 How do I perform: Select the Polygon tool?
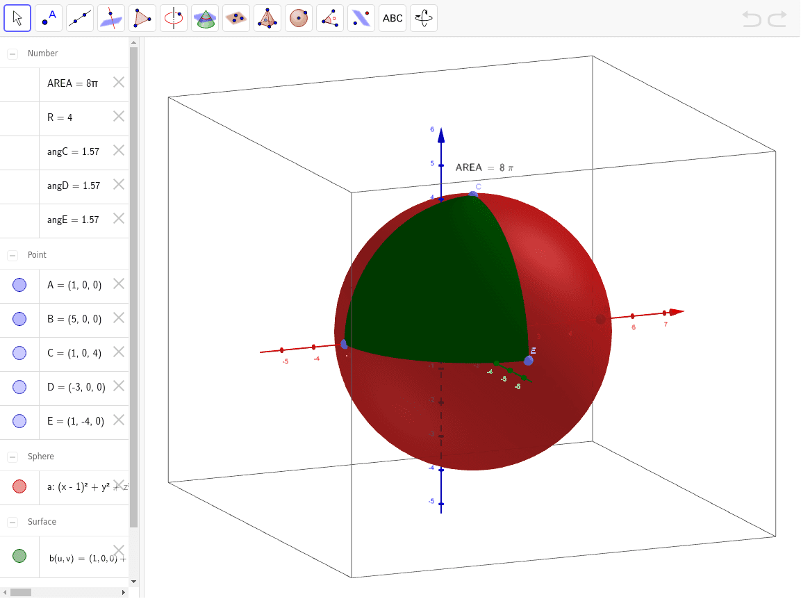tap(142, 18)
